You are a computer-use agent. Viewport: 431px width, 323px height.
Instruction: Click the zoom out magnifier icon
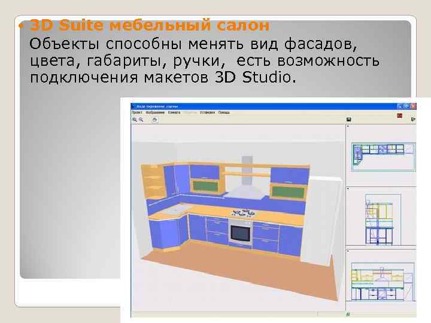(141, 120)
